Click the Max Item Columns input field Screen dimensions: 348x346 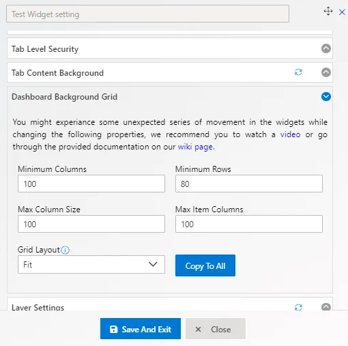coord(249,224)
